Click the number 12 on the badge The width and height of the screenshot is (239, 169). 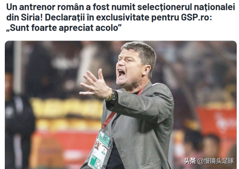[x=105, y=138]
